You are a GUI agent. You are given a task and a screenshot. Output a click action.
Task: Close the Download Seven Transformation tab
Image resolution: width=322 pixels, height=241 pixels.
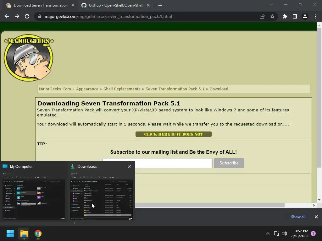click(x=73, y=5)
